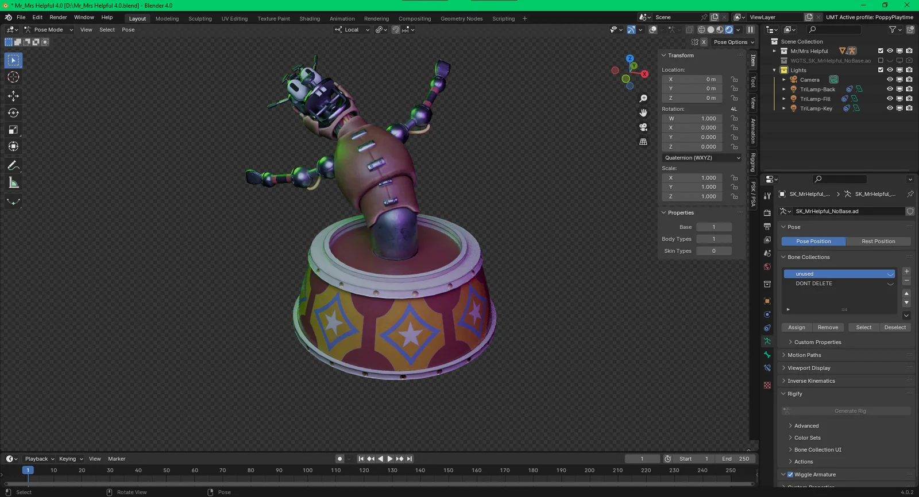Click the Assign button
The height and width of the screenshot is (497, 919).
(x=797, y=328)
